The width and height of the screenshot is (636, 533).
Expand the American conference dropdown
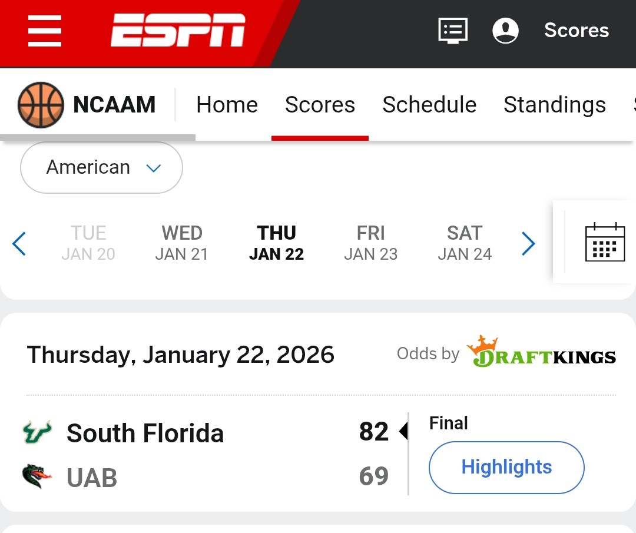click(x=101, y=168)
